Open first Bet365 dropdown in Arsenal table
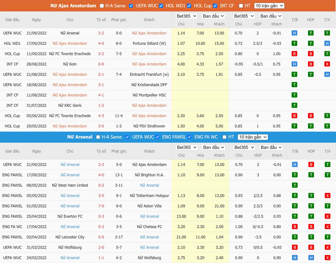The image size is (336, 263). [x=186, y=147]
